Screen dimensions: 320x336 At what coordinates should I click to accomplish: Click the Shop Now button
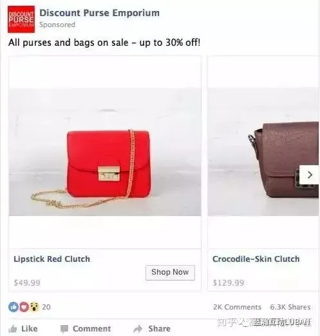coord(170,273)
